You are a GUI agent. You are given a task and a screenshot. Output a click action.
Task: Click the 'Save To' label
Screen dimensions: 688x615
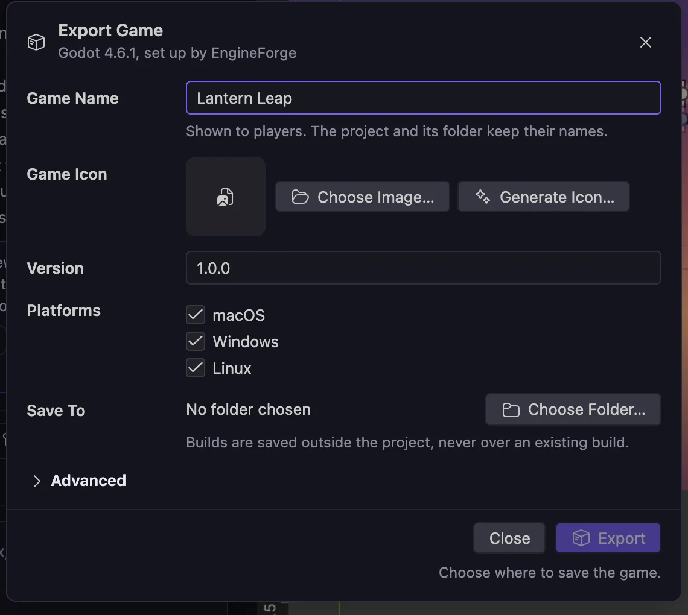(x=56, y=411)
